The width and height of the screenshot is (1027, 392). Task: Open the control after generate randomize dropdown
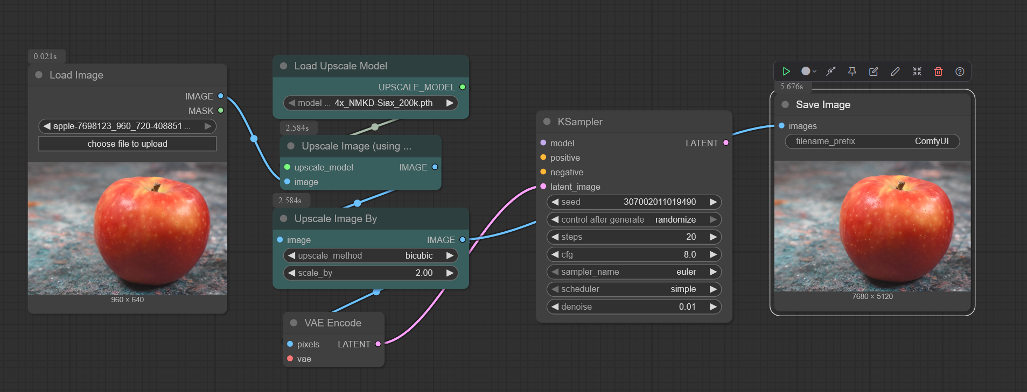click(x=634, y=219)
